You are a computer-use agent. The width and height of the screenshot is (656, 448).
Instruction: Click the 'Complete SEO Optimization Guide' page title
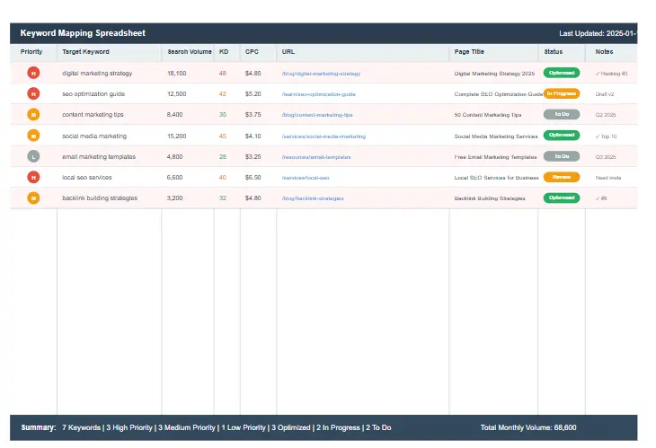point(498,94)
